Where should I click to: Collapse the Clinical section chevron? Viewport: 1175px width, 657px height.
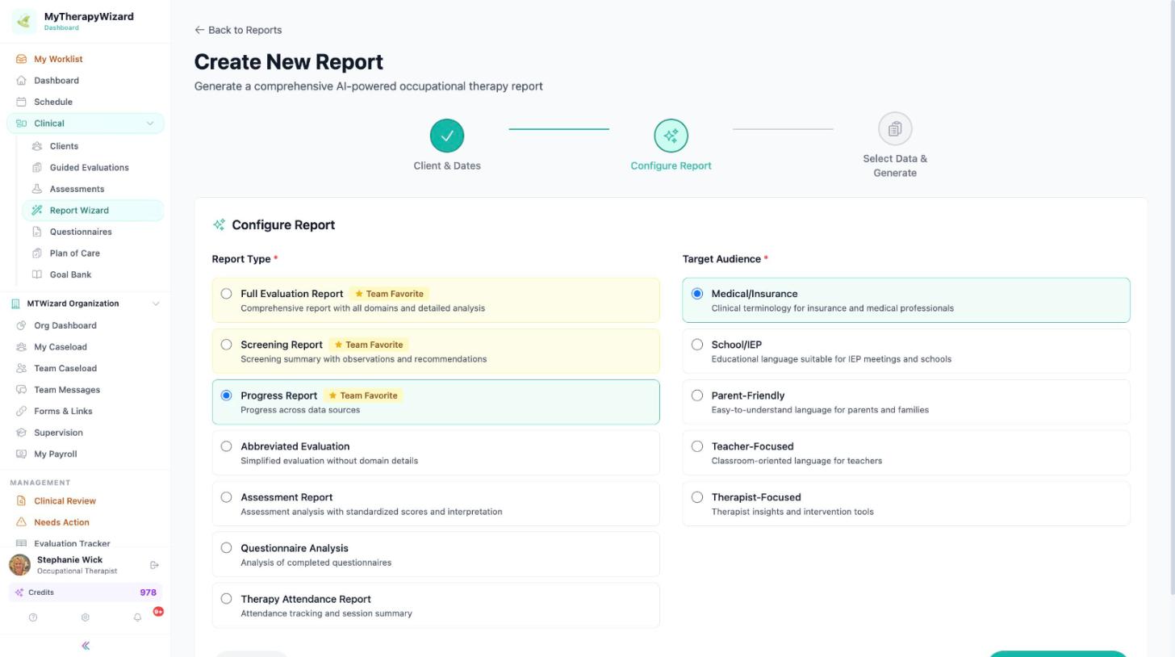click(x=150, y=123)
